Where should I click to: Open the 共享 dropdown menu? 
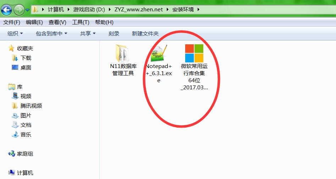tap(88, 33)
